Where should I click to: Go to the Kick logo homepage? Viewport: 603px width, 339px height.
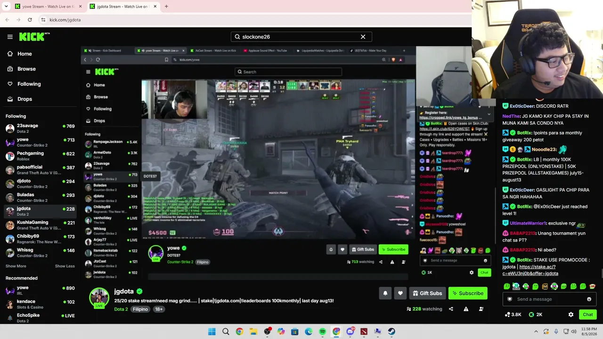pos(34,37)
